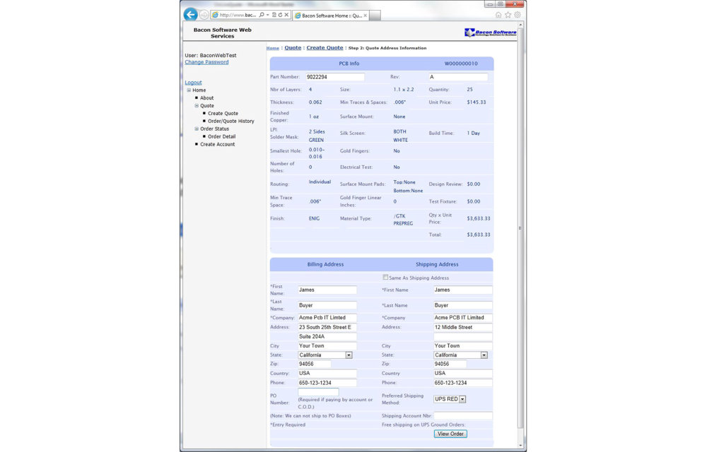The height and width of the screenshot is (452, 707).
Task: Click the shipping Phone field
Action: click(462, 383)
